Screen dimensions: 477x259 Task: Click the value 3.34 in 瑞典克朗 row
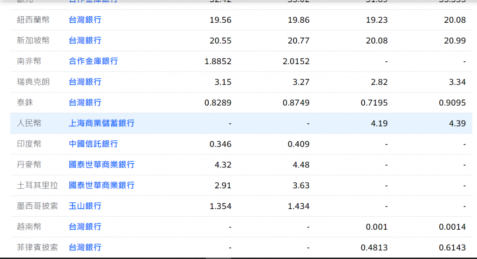click(457, 82)
